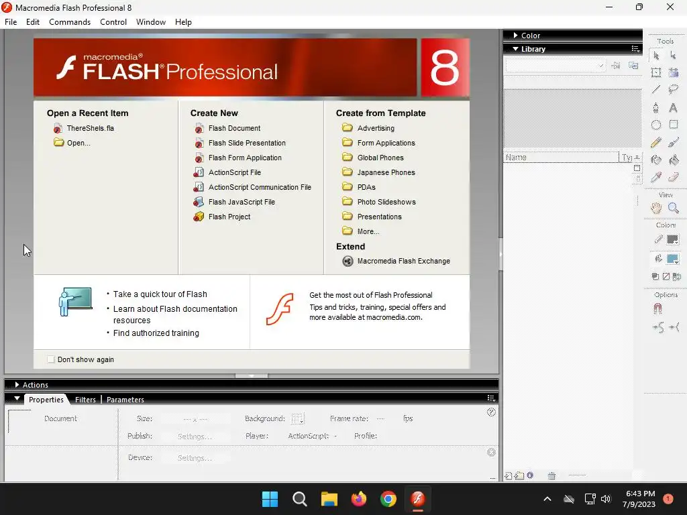Click the collapse arrow below the stage

[252, 376]
